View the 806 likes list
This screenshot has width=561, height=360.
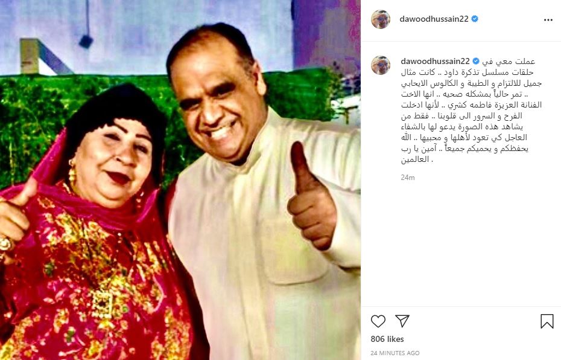(x=387, y=339)
